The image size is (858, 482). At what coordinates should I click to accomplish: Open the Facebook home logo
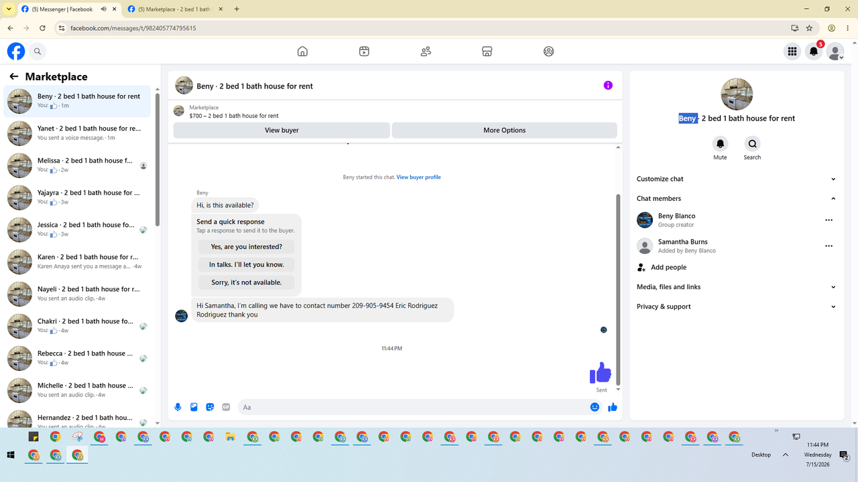click(x=16, y=51)
